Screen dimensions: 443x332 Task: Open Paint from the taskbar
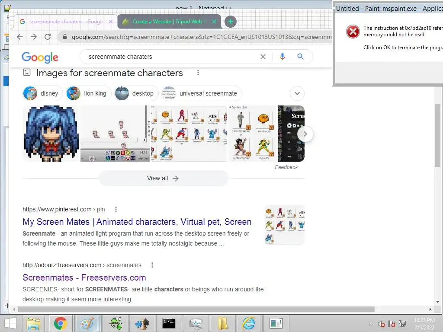87,323
